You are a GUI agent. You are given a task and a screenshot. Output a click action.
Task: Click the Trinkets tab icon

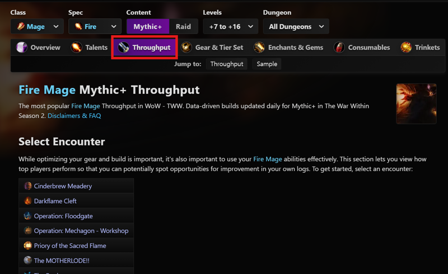[x=406, y=48]
